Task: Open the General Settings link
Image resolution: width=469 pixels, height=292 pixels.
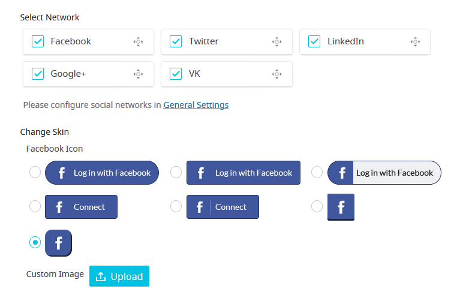Action: click(196, 105)
